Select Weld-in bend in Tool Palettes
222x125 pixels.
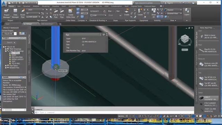(x=208, y=36)
